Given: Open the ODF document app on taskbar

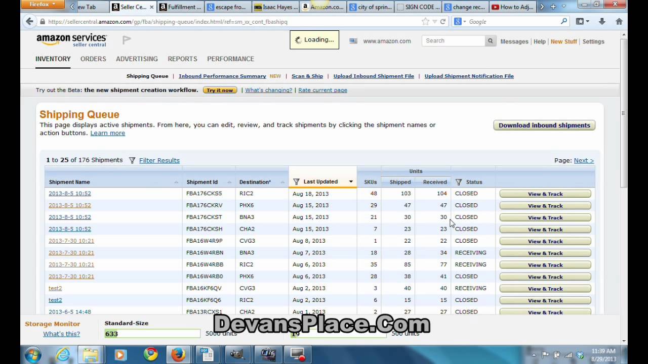Looking at the screenshot, I should (207, 355).
